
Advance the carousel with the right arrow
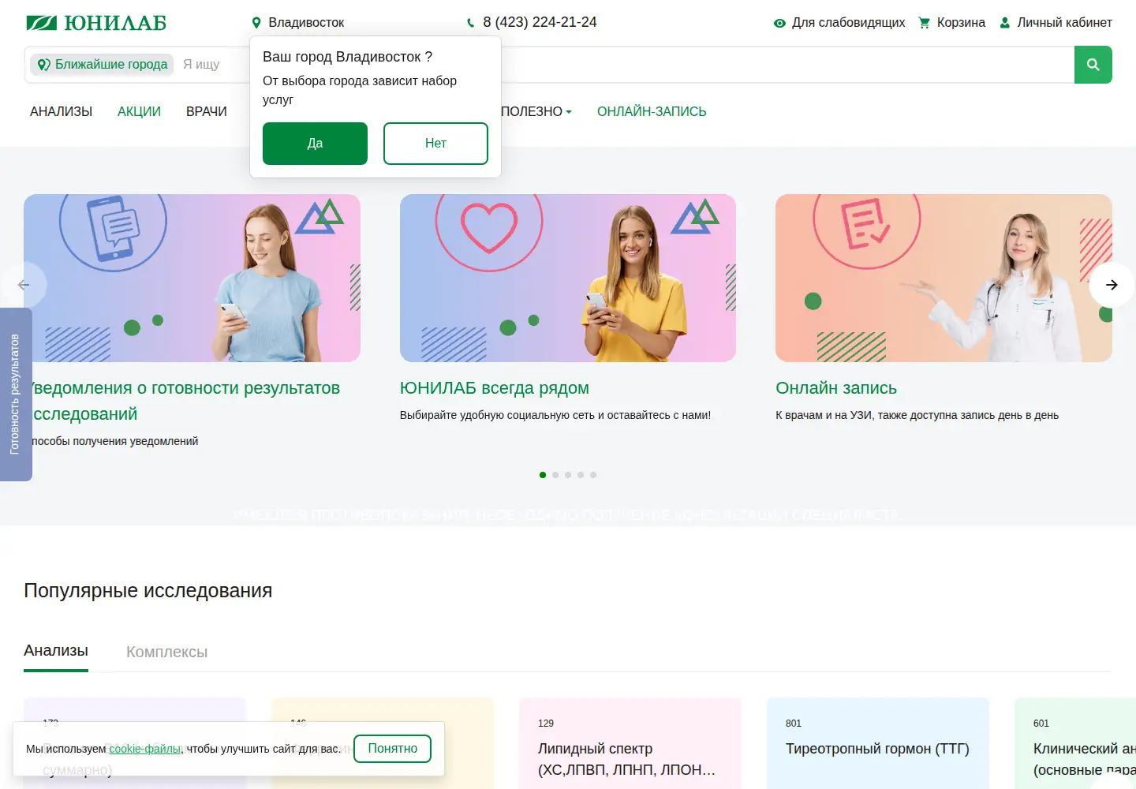tap(1112, 285)
